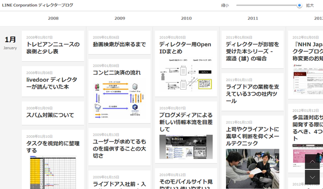Select the 2010 year header
The image size is (323, 189).
point(186,18)
